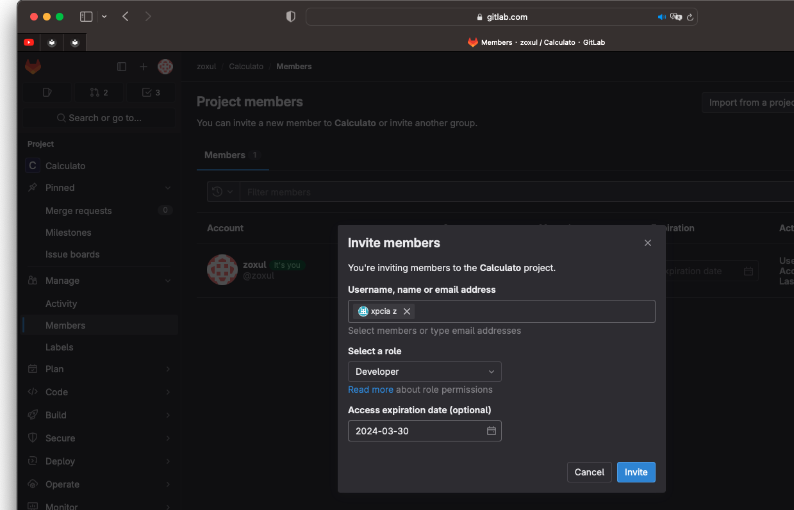Open the Read more permissions link
794x510 pixels.
point(370,390)
